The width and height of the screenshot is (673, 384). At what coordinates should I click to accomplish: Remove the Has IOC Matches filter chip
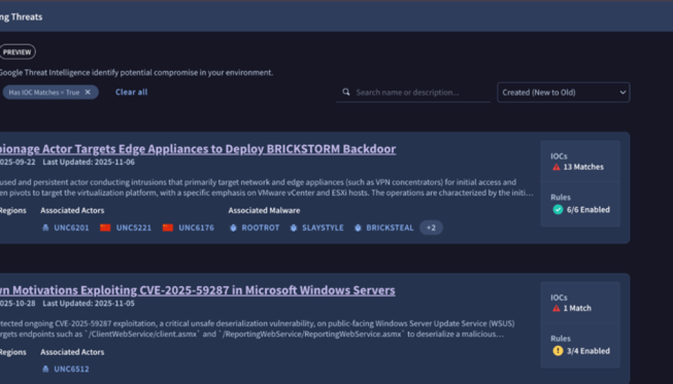click(87, 93)
